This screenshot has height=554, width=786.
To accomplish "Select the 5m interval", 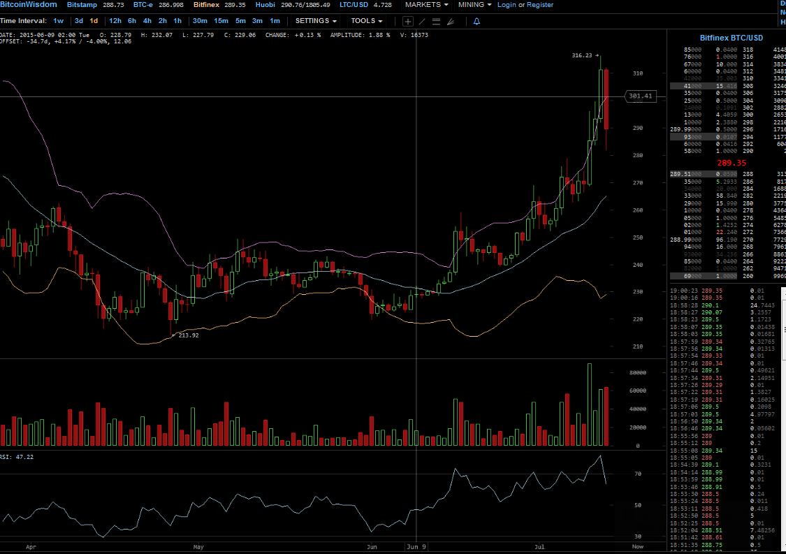I will click(240, 21).
